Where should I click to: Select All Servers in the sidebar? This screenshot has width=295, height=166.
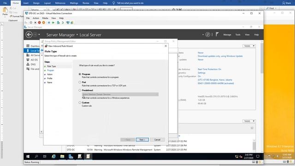(x=33, y=55)
